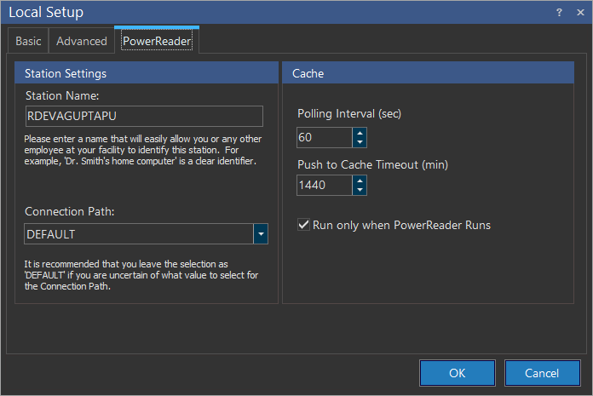Viewport: 593px width, 396px height.
Task: Click the Station Settings section header
Action: 147,73
